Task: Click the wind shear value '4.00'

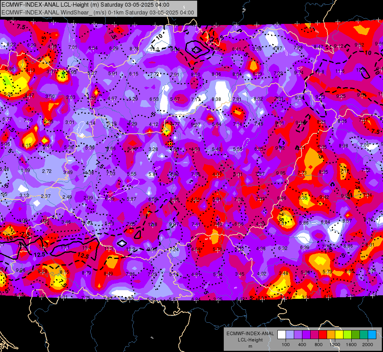Action: [x=92, y=98]
